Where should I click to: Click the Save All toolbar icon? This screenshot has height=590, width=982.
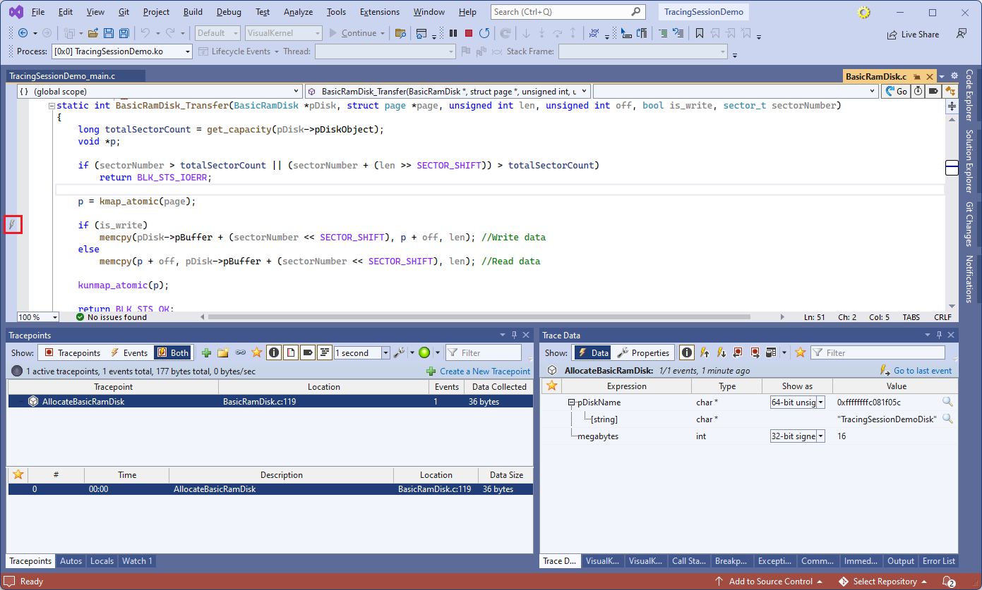click(124, 33)
